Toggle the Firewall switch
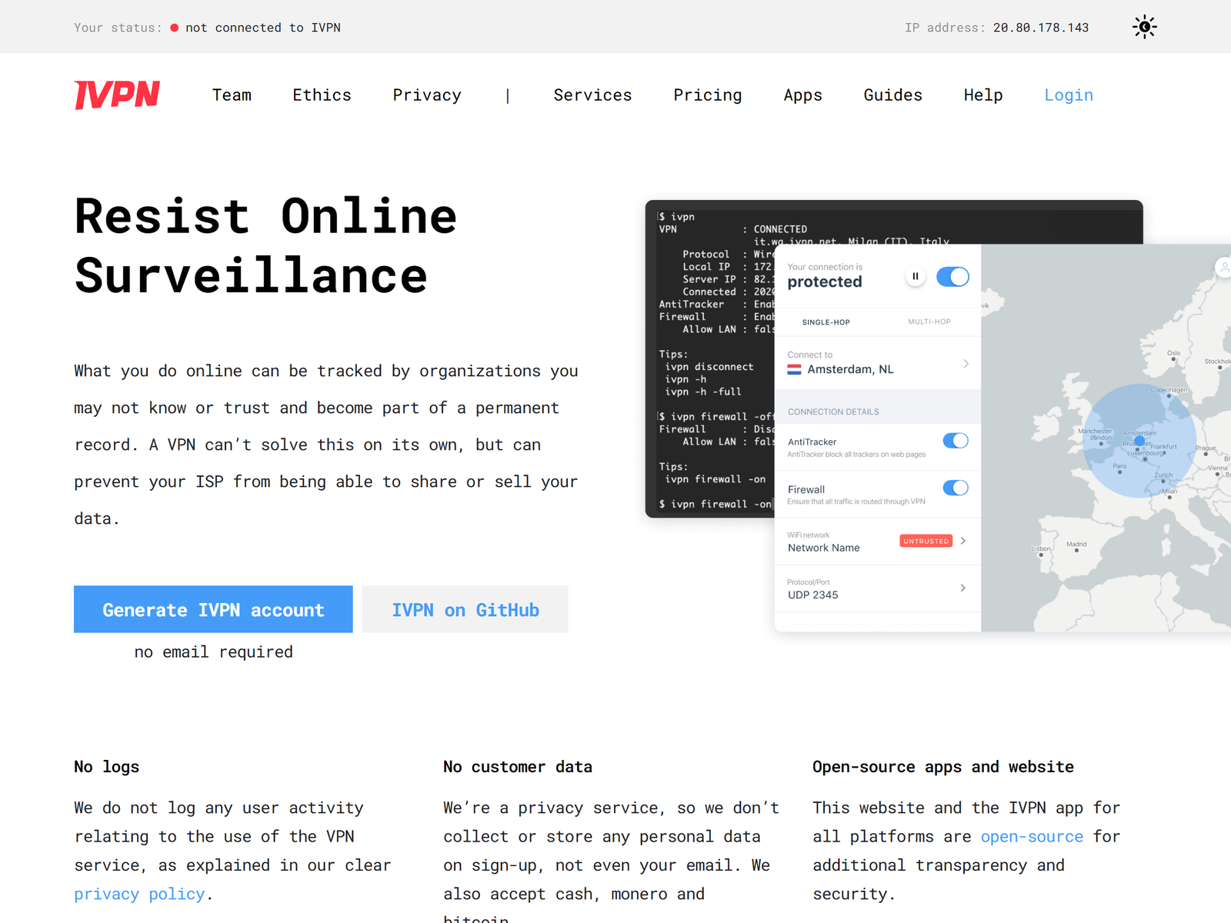1231x923 pixels. [956, 488]
